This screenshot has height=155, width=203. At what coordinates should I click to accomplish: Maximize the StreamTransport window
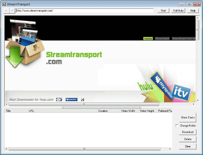[x=189, y=4]
